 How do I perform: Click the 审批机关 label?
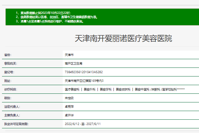[x=11, y=64]
